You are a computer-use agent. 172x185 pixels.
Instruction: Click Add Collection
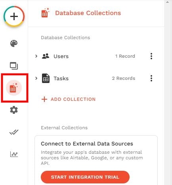pos(69,99)
